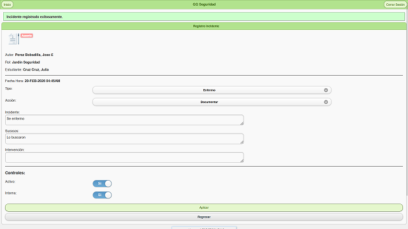Click the Registro Incidente header bar
408x229 pixels.
click(x=204, y=26)
